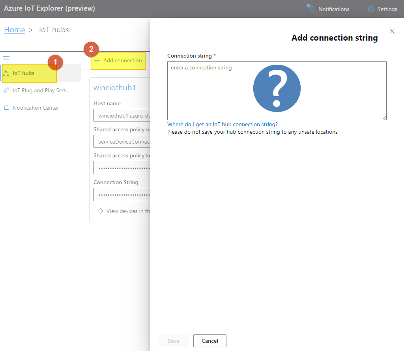Click the Connection String label on card

(x=116, y=182)
